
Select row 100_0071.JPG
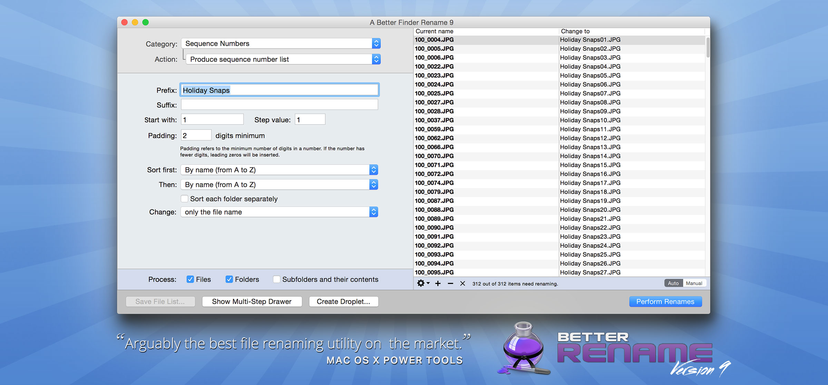coord(560,165)
